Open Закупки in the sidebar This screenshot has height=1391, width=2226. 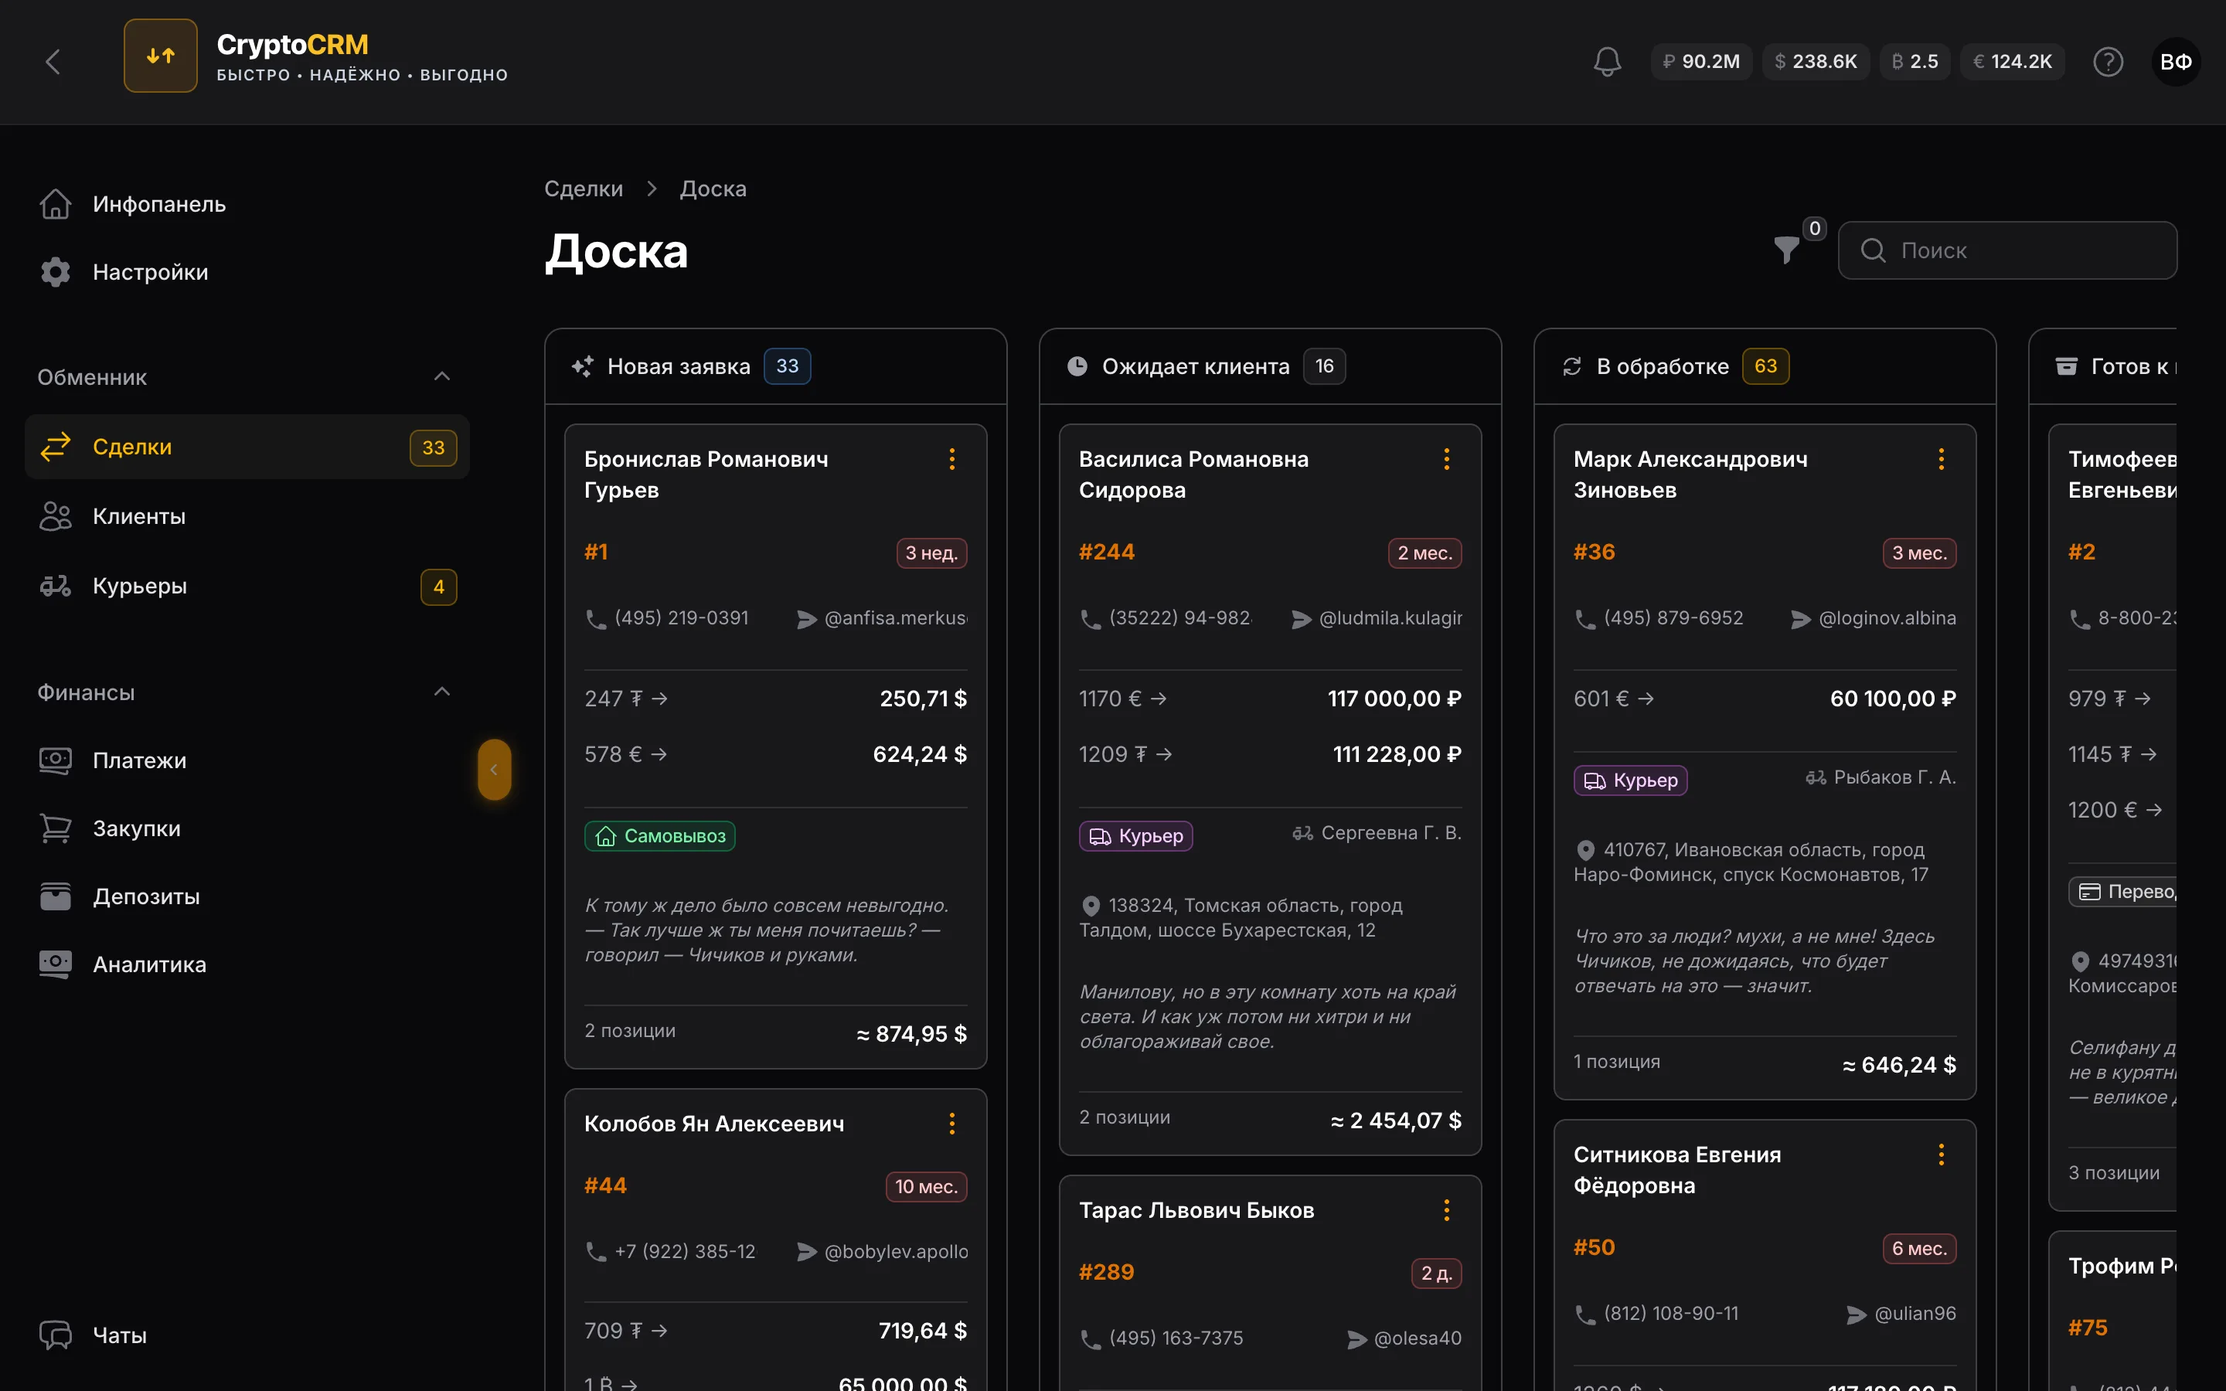click(247, 829)
